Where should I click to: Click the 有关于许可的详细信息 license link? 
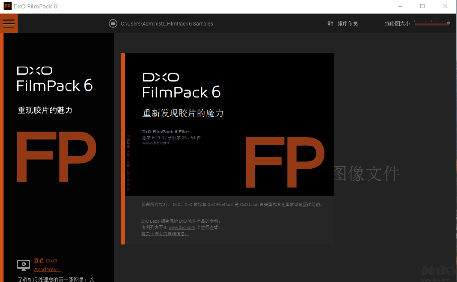coord(165,234)
